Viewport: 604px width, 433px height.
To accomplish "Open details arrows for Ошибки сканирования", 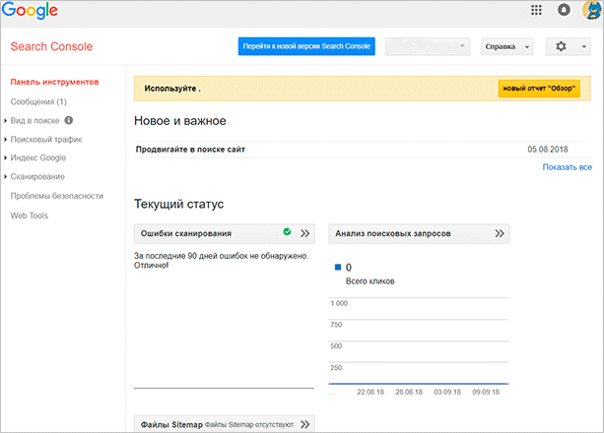I will tap(304, 233).
